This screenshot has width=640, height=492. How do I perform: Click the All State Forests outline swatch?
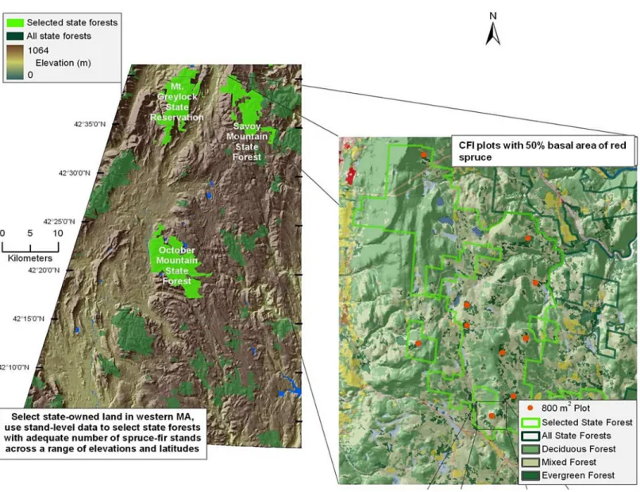pyautogui.click(x=530, y=436)
